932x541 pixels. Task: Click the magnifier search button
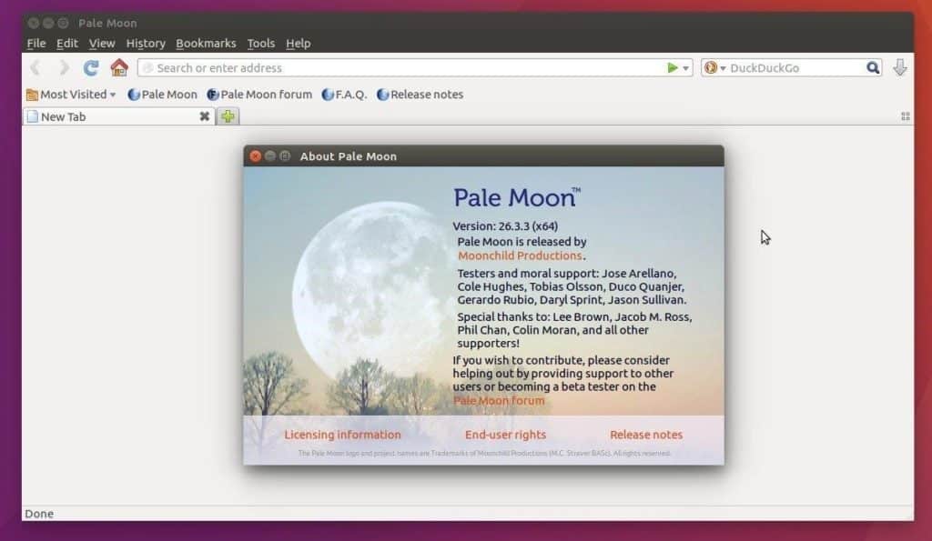point(872,67)
